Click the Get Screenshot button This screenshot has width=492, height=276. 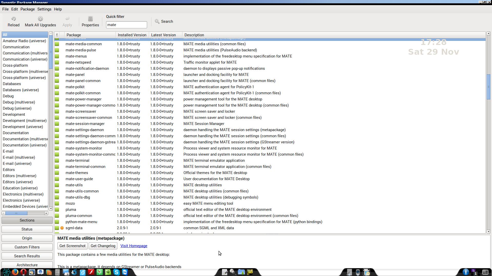tap(72, 246)
